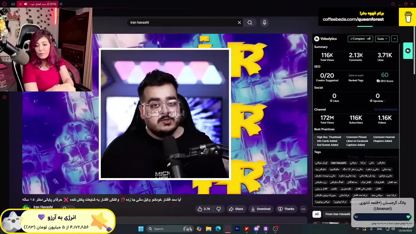Click the 'iran havashi' tag chip
Screen dimensions: 416x234
339,163
